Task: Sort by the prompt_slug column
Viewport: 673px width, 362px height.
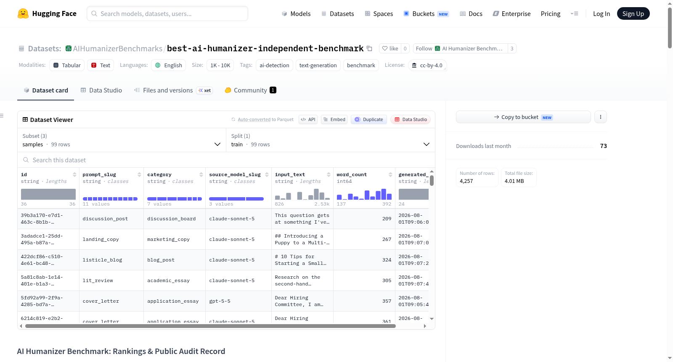Action: pos(139,174)
